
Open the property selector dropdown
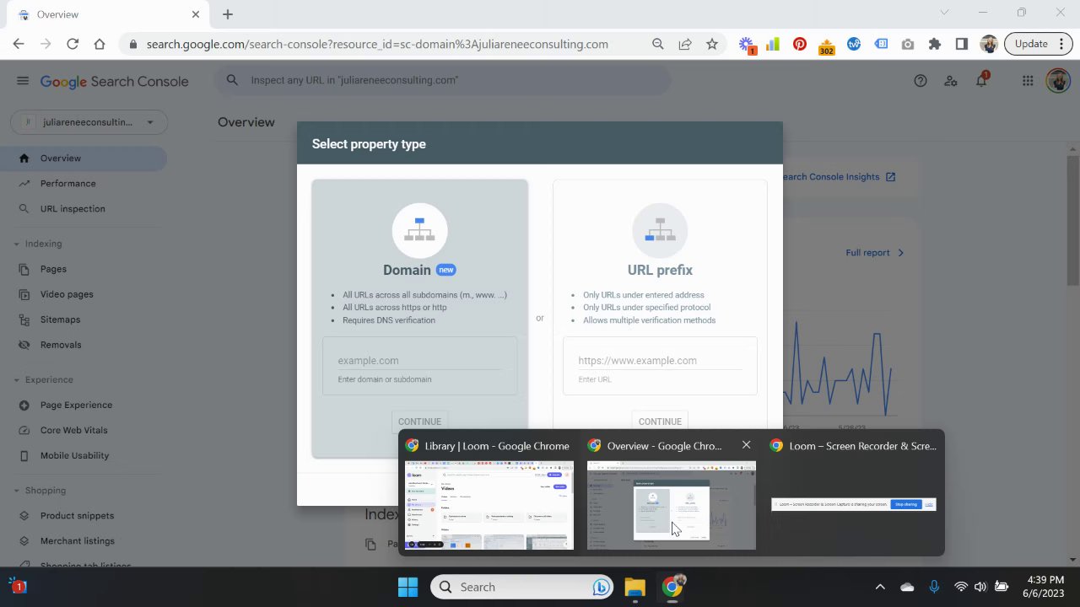(x=88, y=122)
